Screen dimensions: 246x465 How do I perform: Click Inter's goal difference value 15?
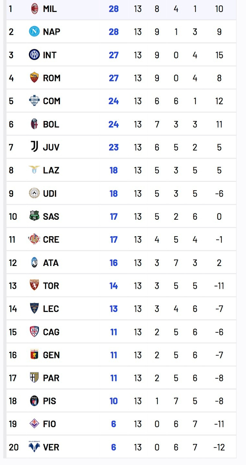pos(219,55)
